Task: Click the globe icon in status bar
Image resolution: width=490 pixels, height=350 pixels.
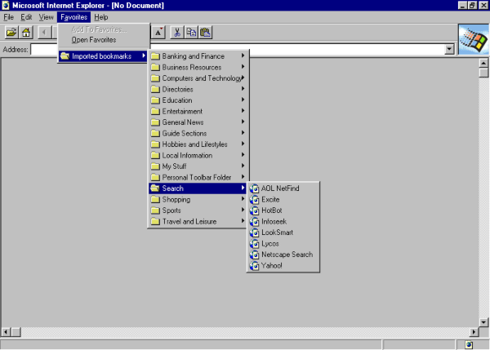Action: (469, 344)
